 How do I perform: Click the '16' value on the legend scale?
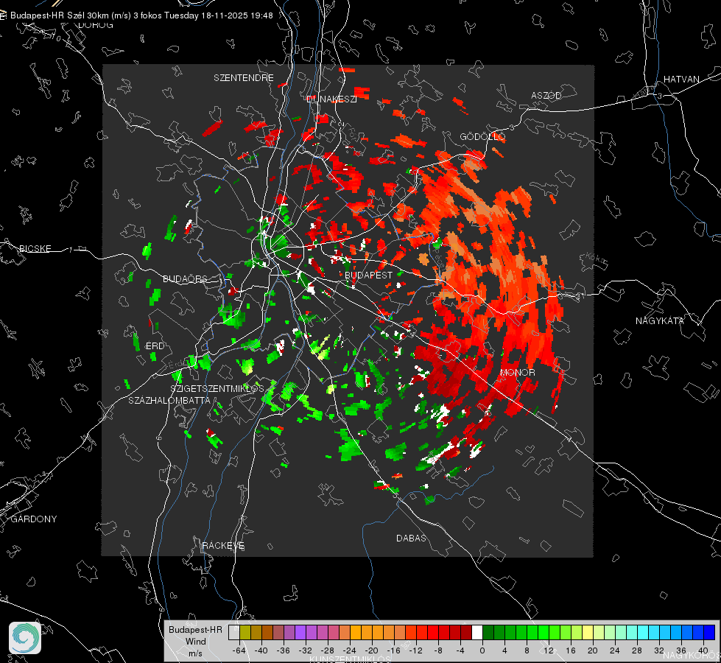(x=571, y=650)
